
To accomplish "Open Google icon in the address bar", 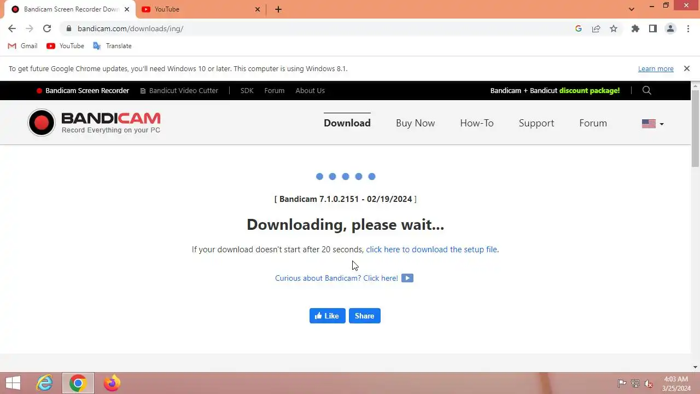I will pyautogui.click(x=579, y=28).
